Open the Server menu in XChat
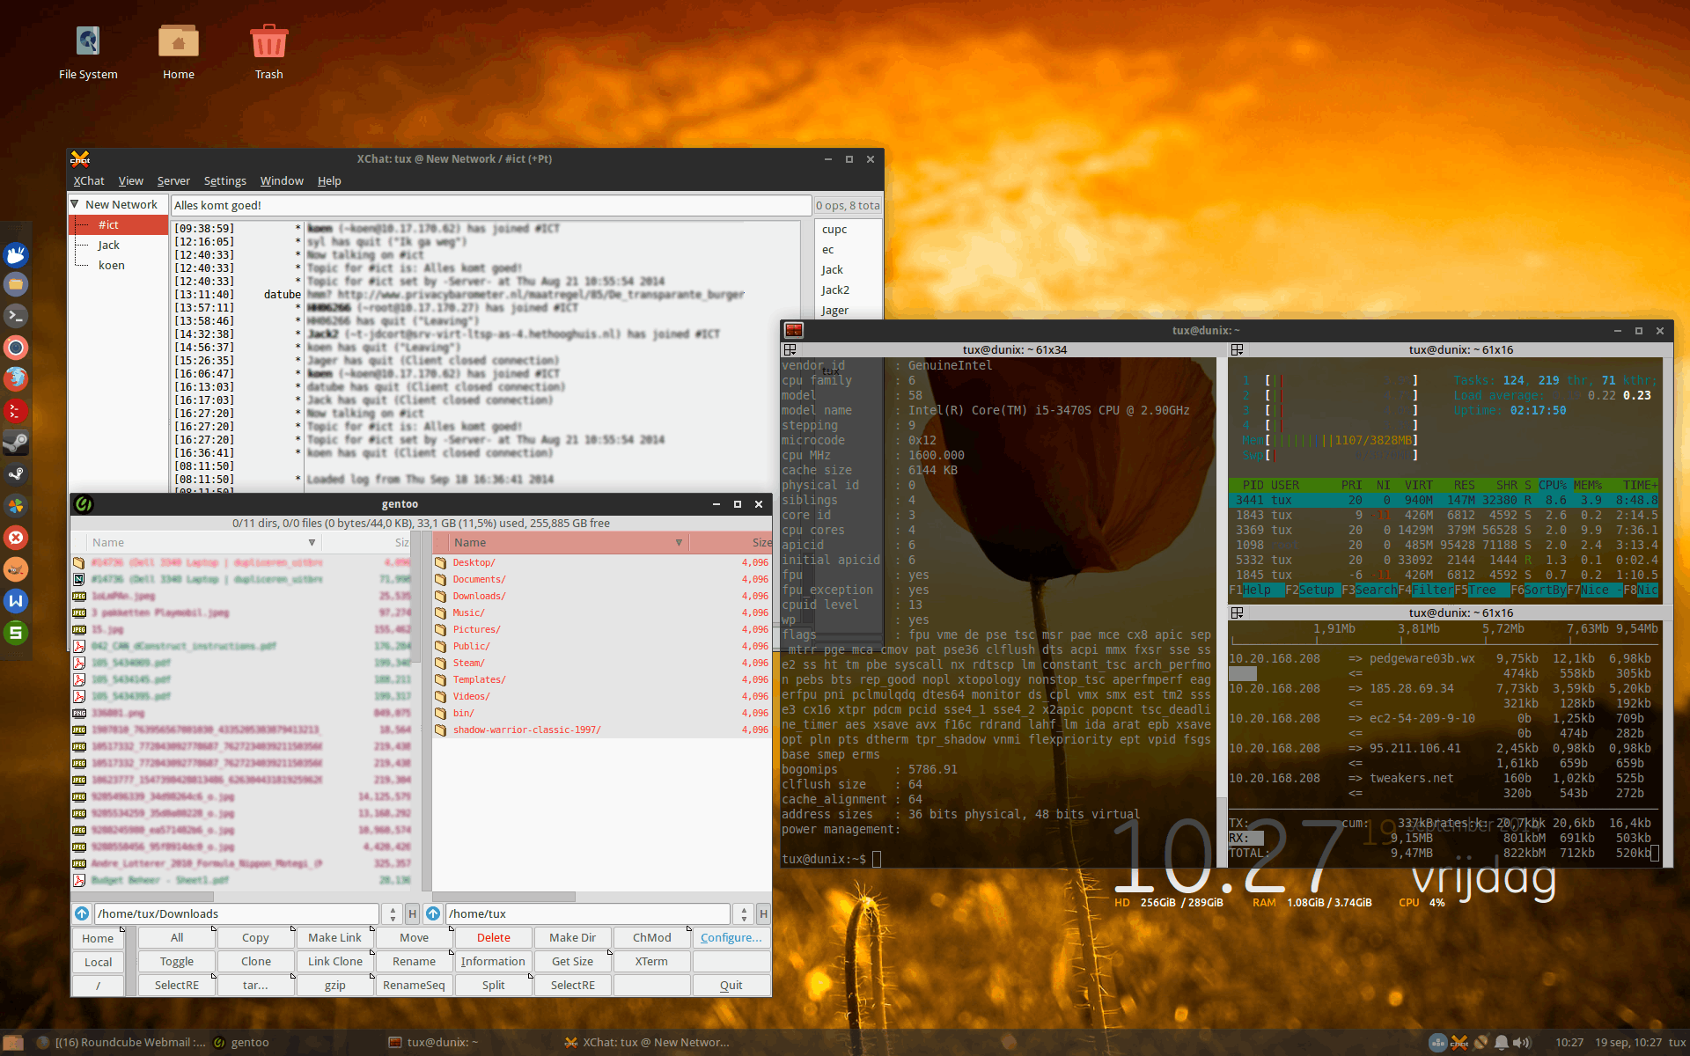 (173, 180)
